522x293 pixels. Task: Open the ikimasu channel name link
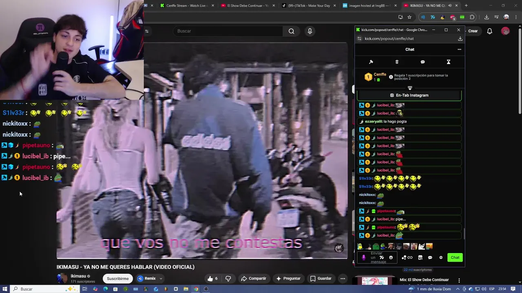pyautogui.click(x=78, y=276)
